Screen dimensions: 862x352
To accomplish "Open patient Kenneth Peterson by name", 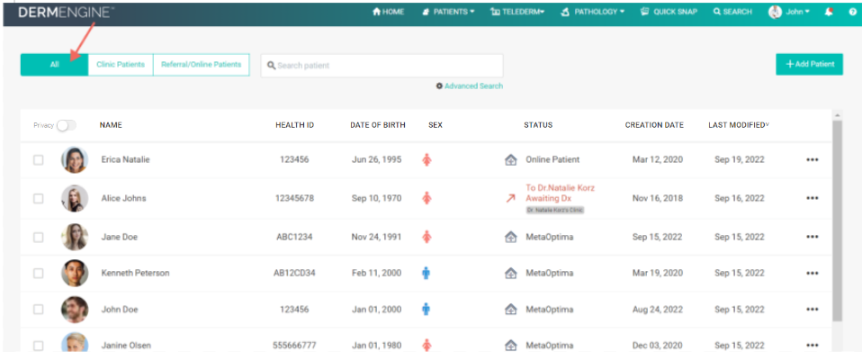I will pos(135,273).
